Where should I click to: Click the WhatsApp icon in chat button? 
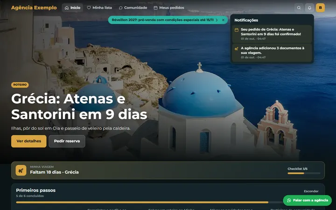pos(289,200)
